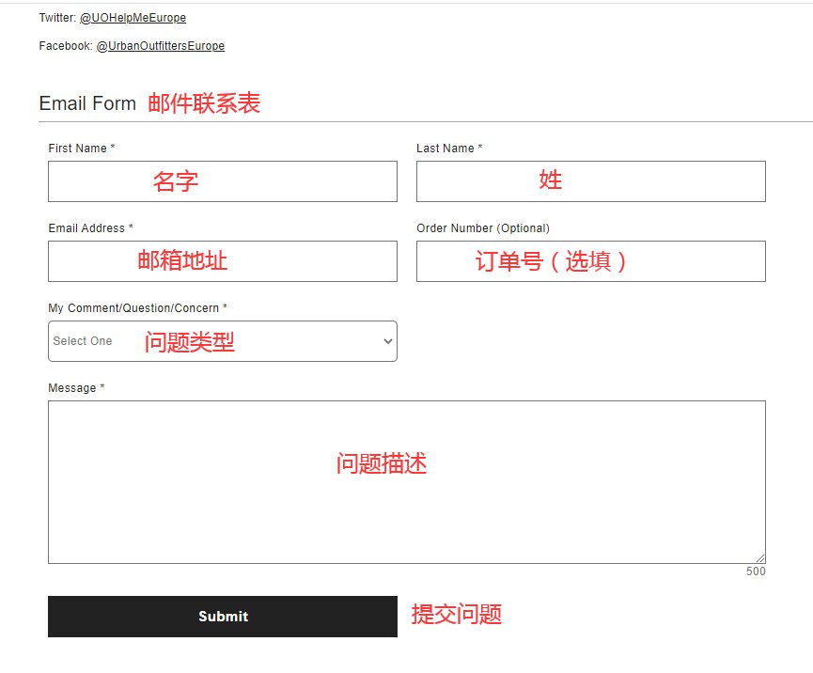This screenshot has height=673, width=813.
Task: Click the chevron arrow on Select One dropdown
Action: click(387, 341)
